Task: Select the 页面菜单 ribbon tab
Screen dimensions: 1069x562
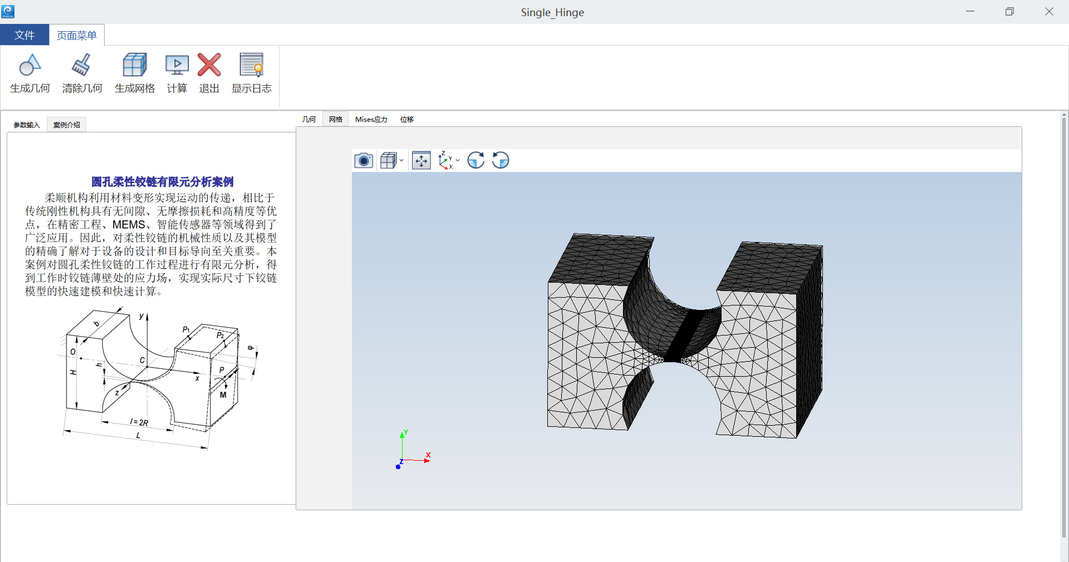Action: 77,35
